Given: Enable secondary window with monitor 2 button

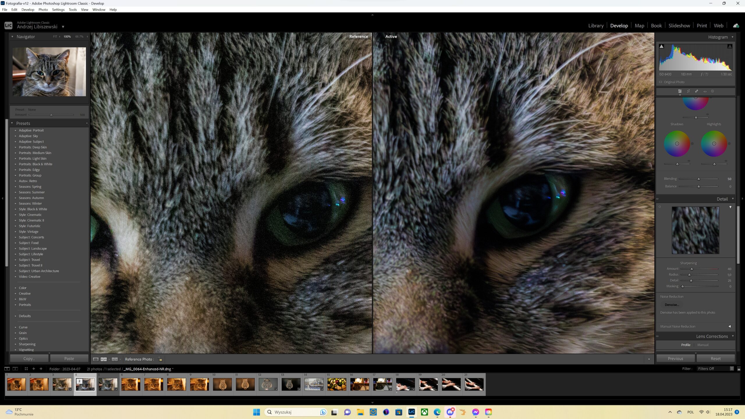Looking at the screenshot, I should (x=15, y=368).
